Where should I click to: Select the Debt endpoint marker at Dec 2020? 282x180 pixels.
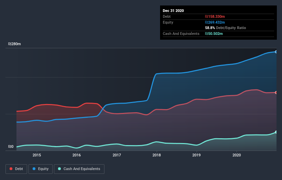click(x=276, y=93)
